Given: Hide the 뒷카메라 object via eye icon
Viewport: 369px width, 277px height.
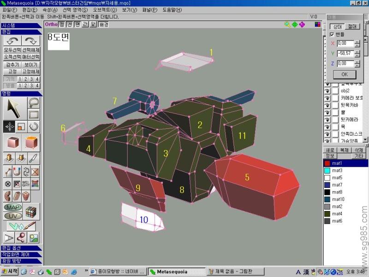Looking at the screenshot, I should [x=327, y=119].
